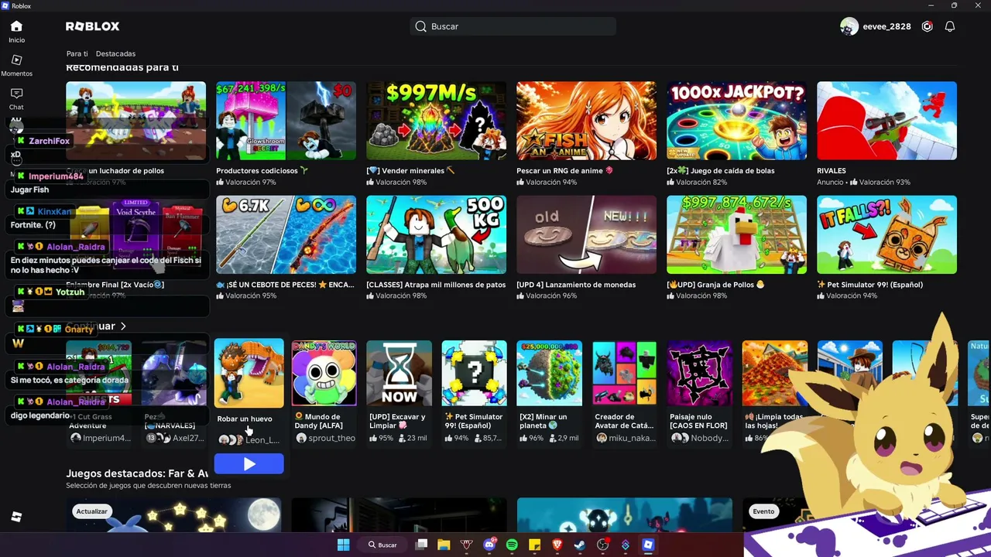Click Atrapa mil millones de patos title
Screen dimensions: 991x557
[436, 285]
